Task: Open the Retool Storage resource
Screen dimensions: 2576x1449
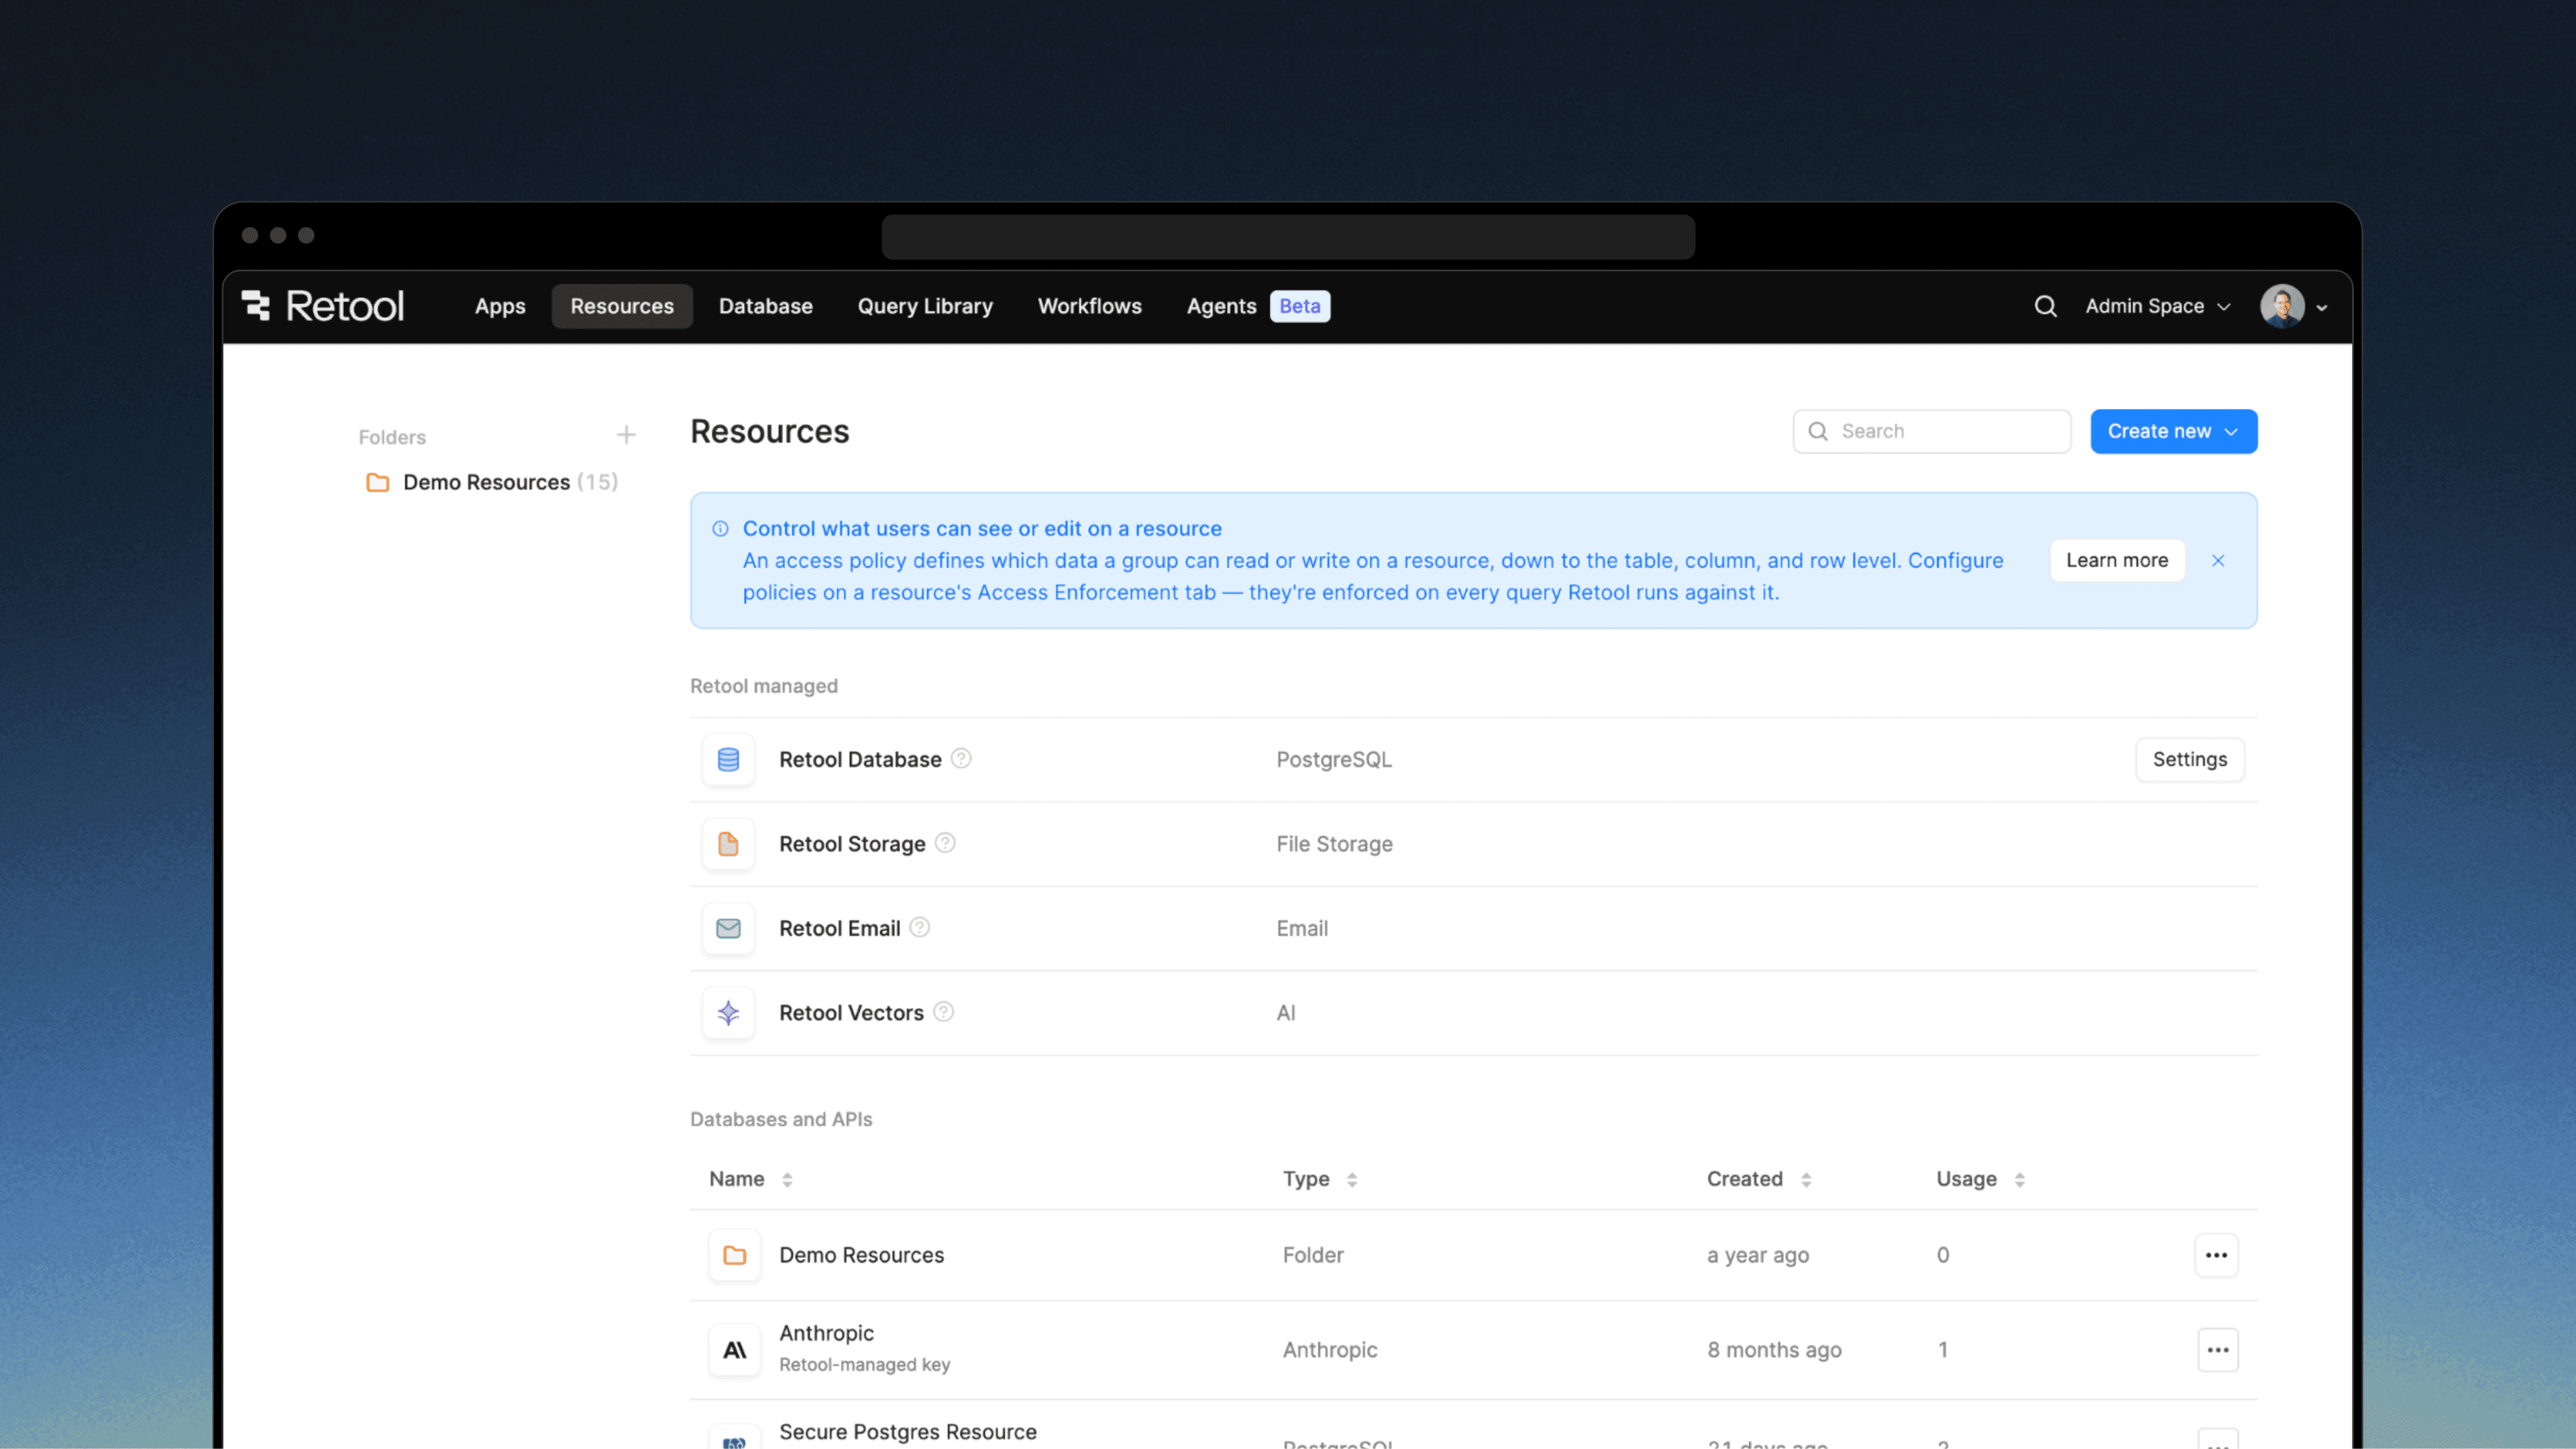Action: (852, 844)
